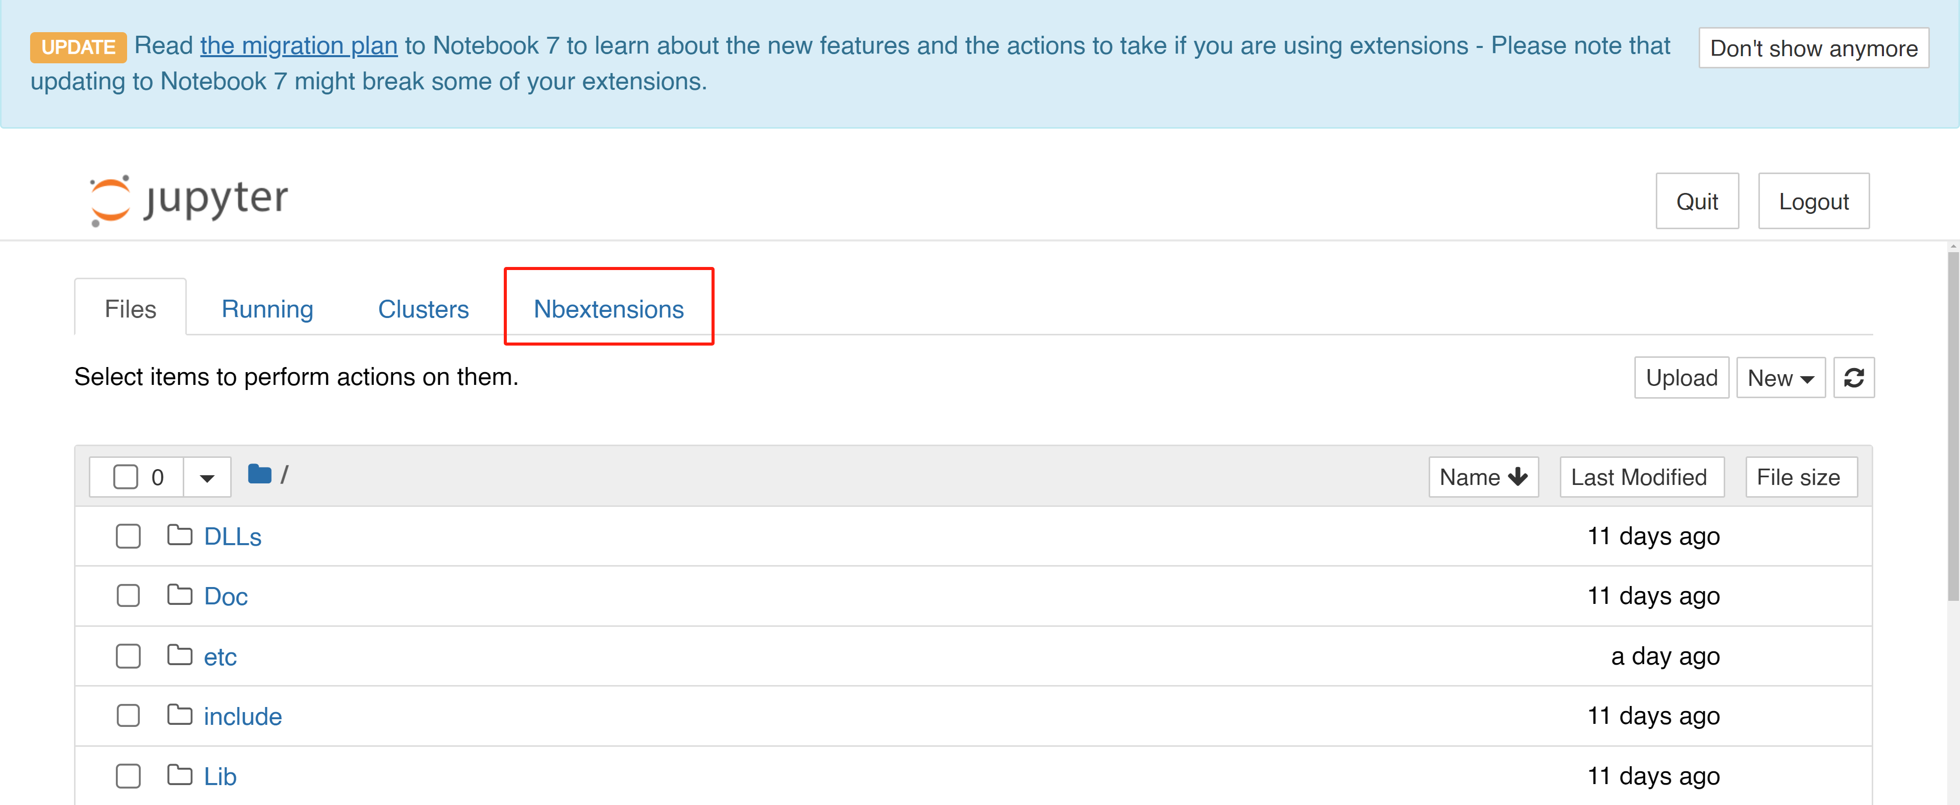Open the migration plan link
Viewport: 1960px width, 805px height.
[x=298, y=45]
